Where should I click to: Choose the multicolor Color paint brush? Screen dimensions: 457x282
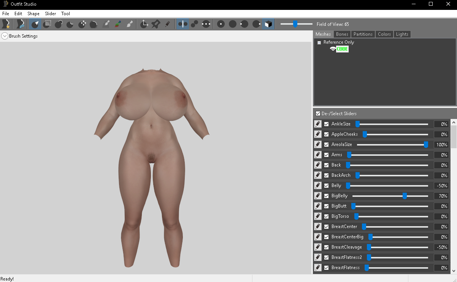[x=118, y=24]
